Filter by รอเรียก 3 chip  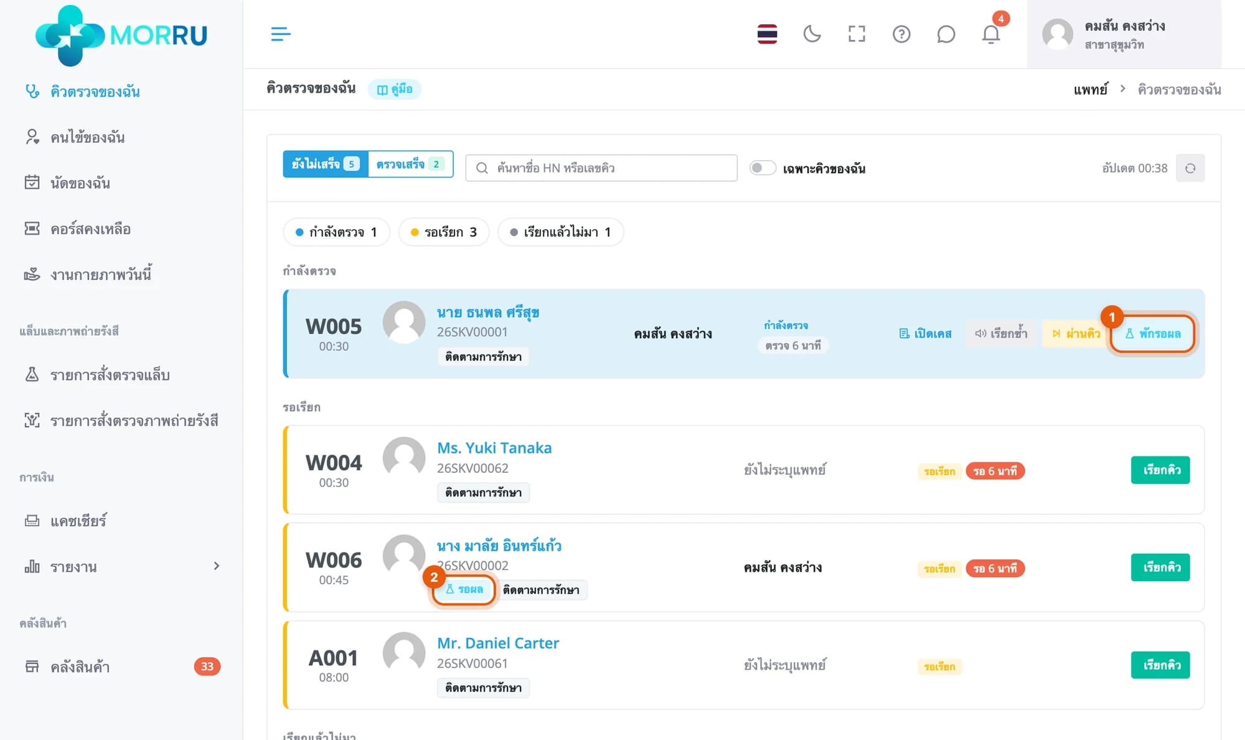click(444, 232)
